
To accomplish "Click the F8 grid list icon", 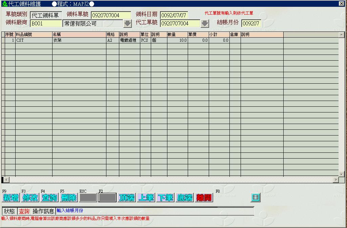I will [x=255, y=197].
